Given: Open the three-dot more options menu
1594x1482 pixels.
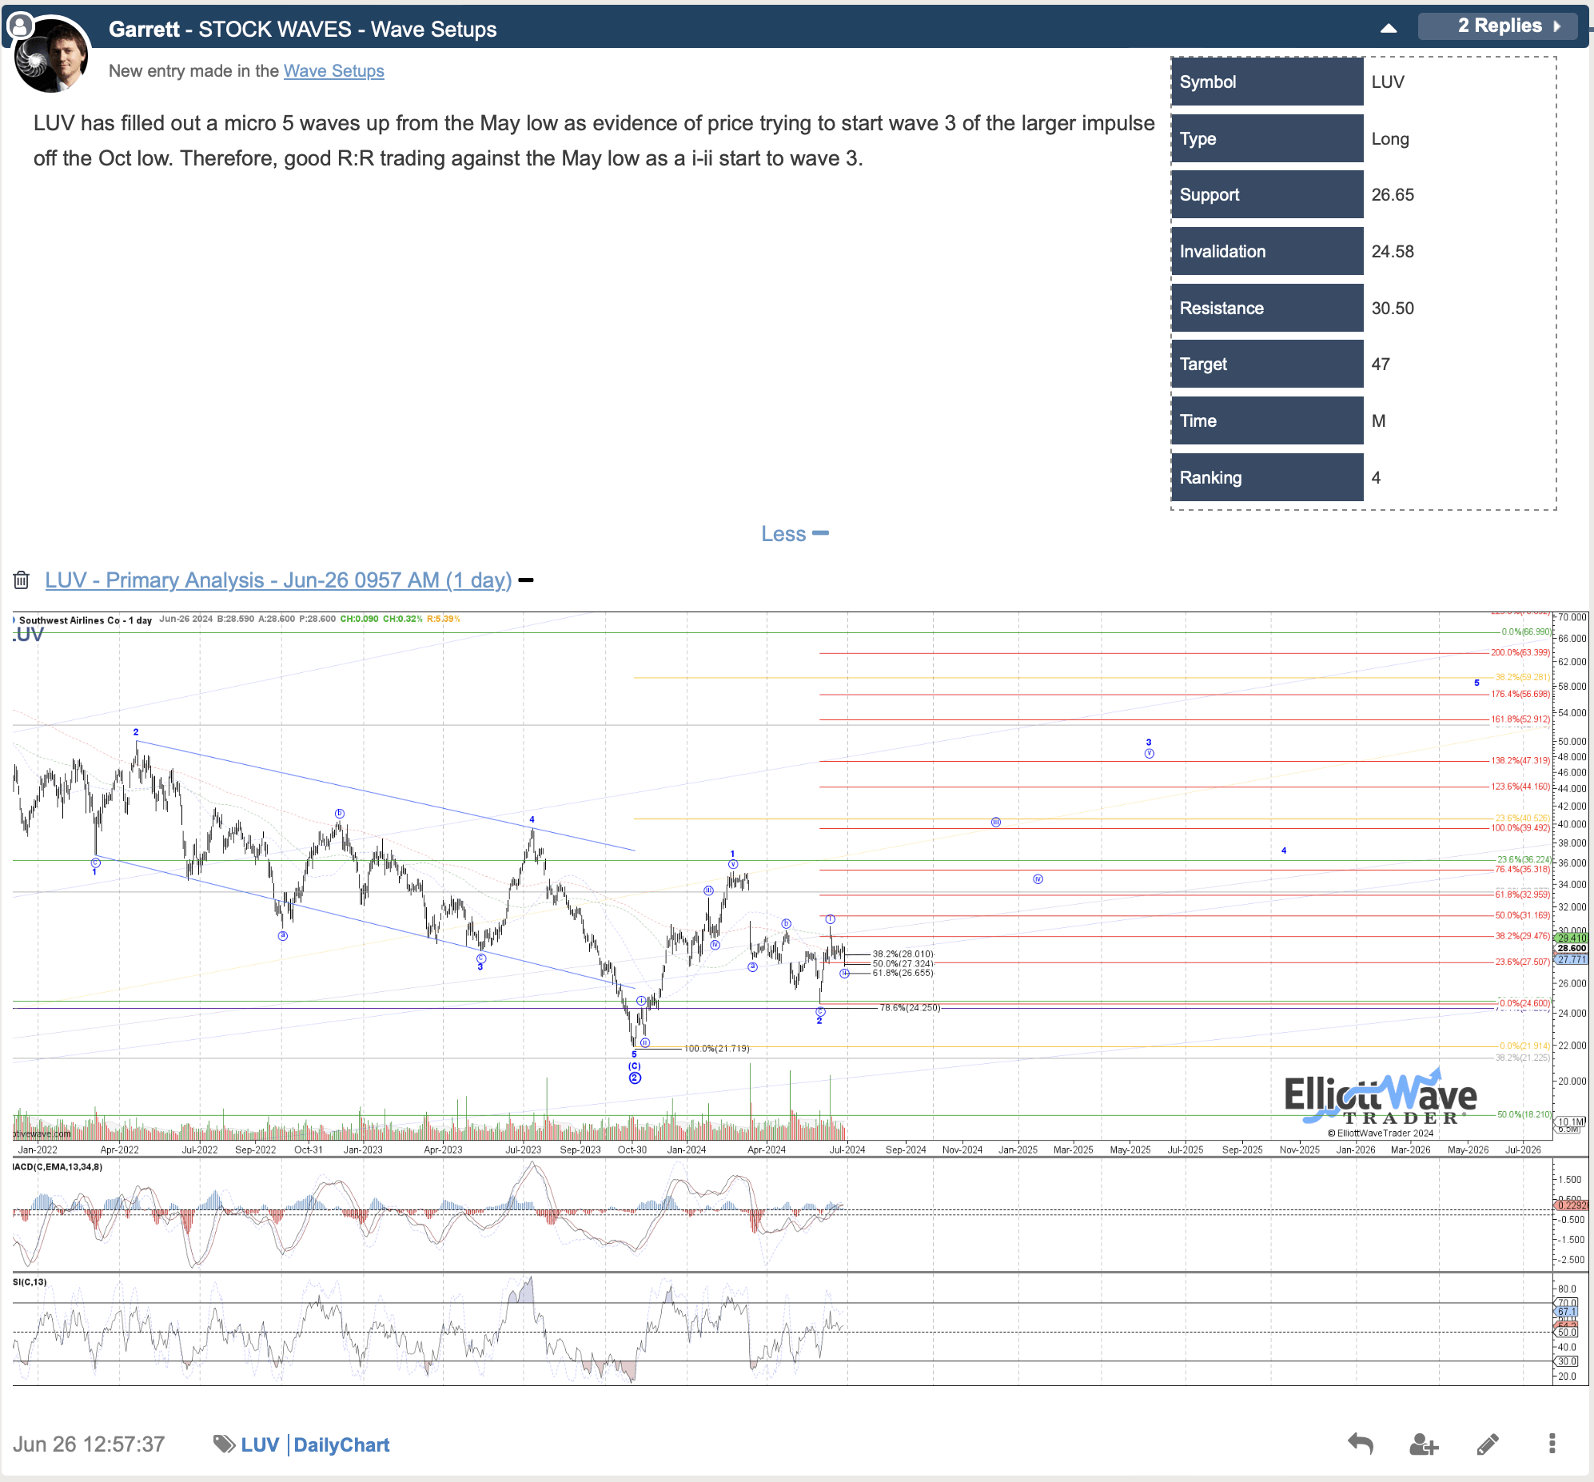Looking at the screenshot, I should click(x=1552, y=1444).
